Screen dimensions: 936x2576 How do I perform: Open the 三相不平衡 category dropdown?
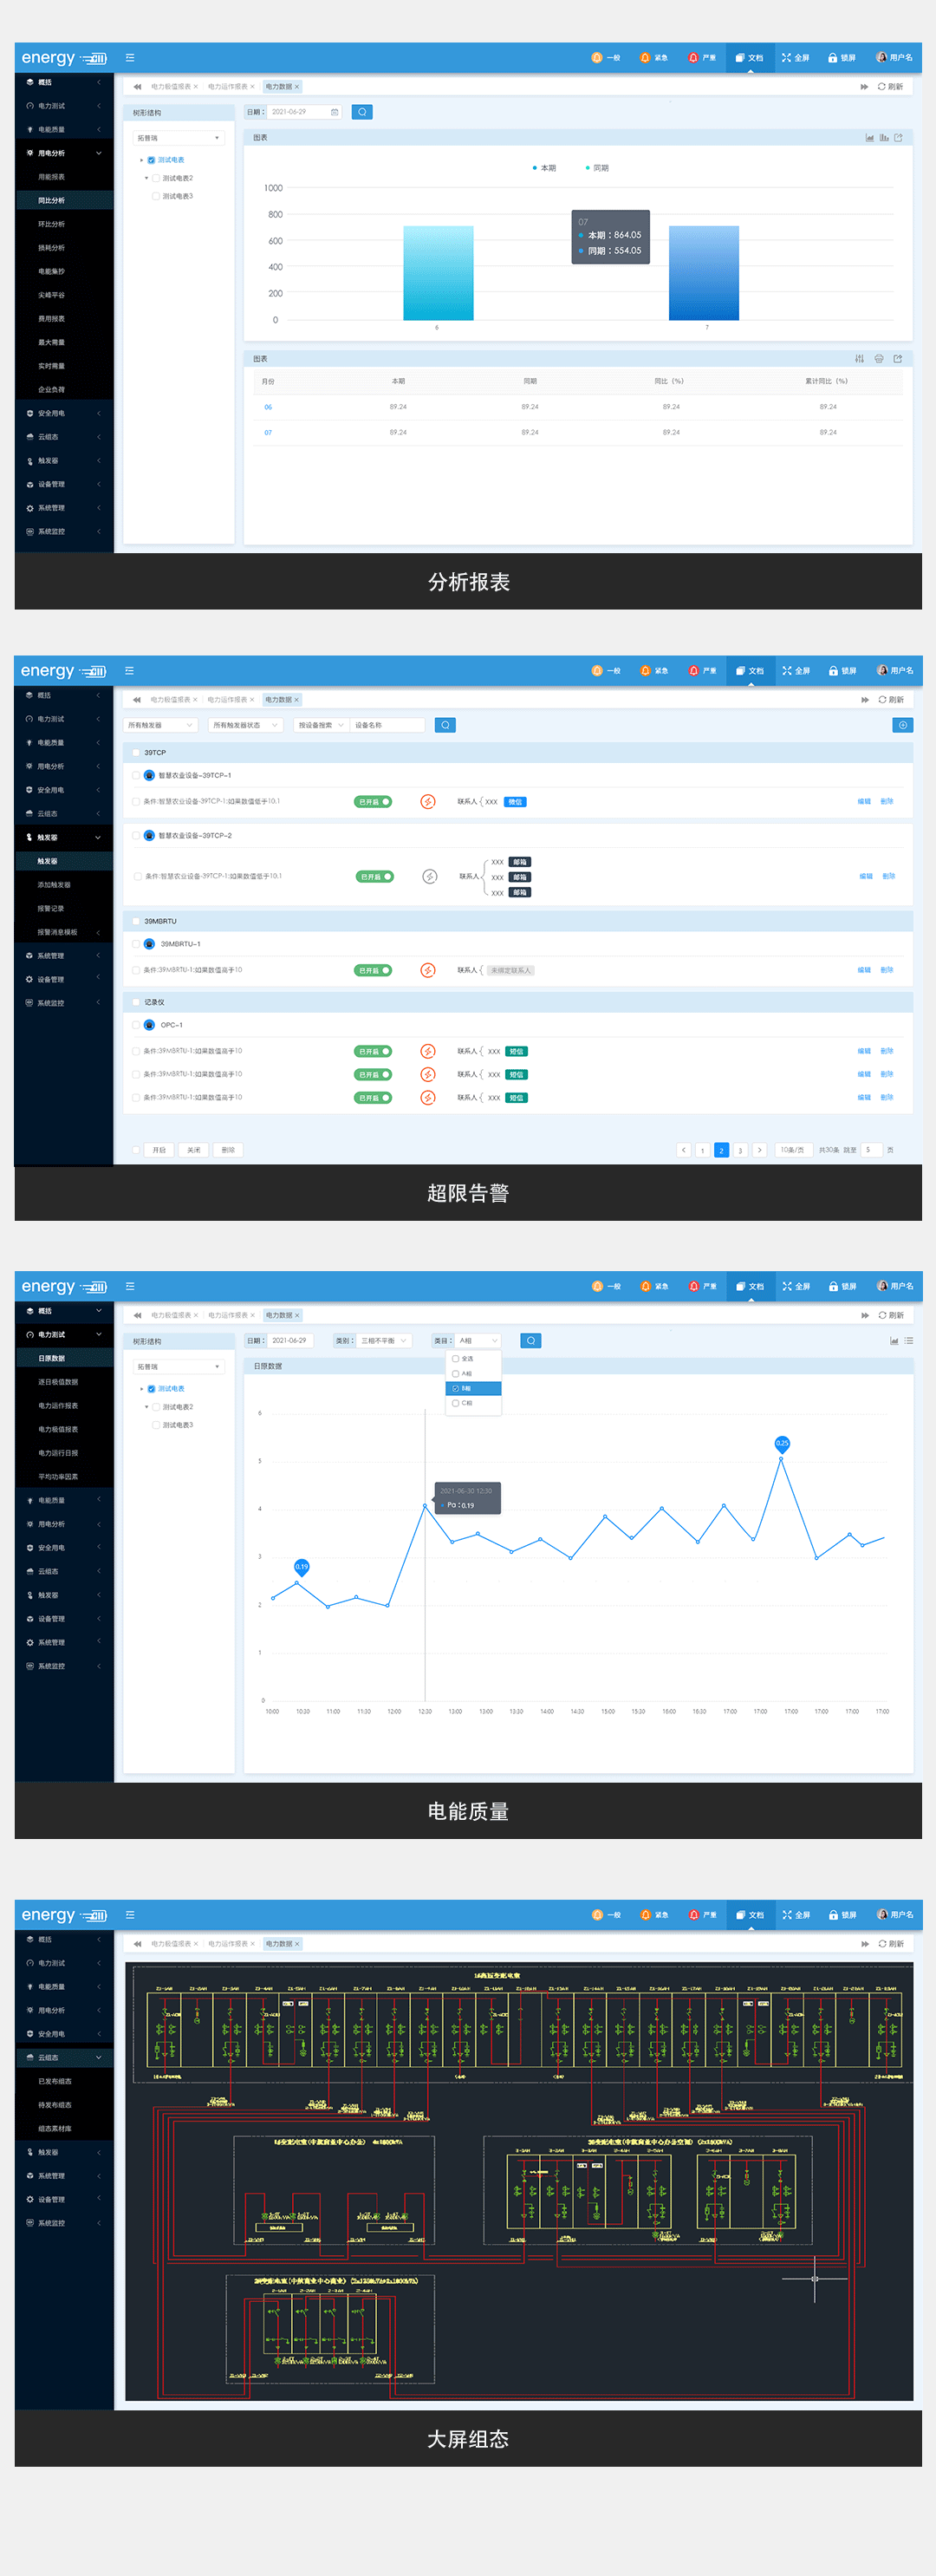[x=384, y=1340]
